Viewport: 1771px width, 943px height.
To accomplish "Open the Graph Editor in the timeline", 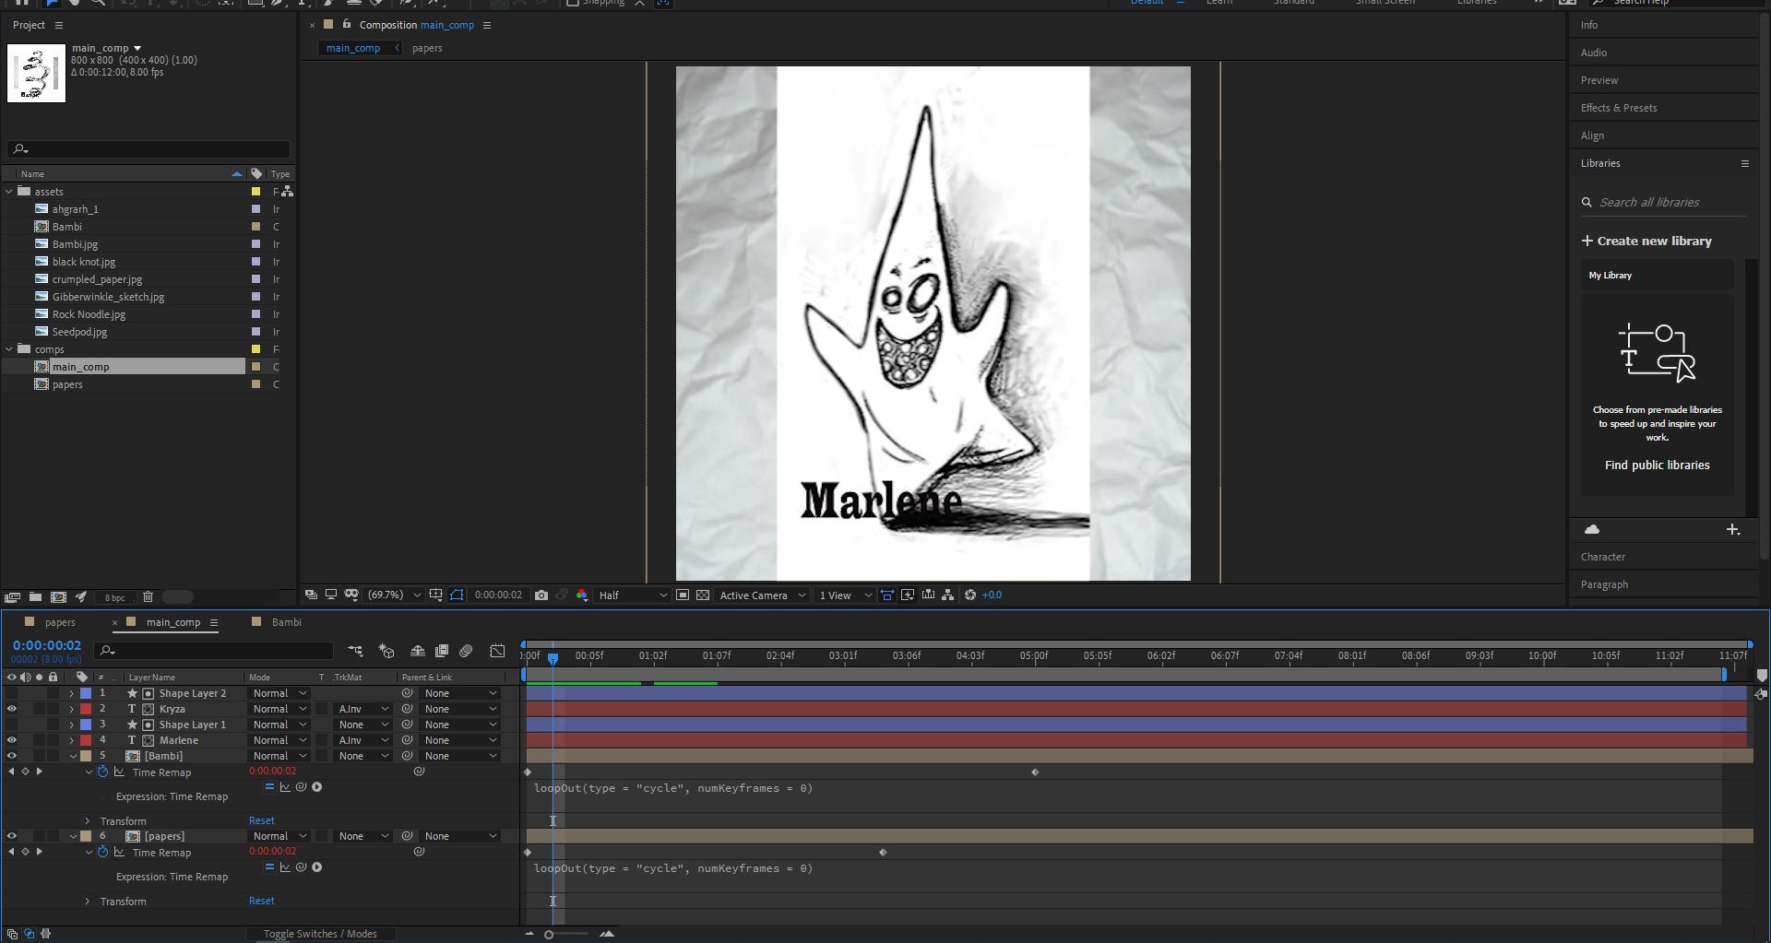I will pyautogui.click(x=497, y=652).
